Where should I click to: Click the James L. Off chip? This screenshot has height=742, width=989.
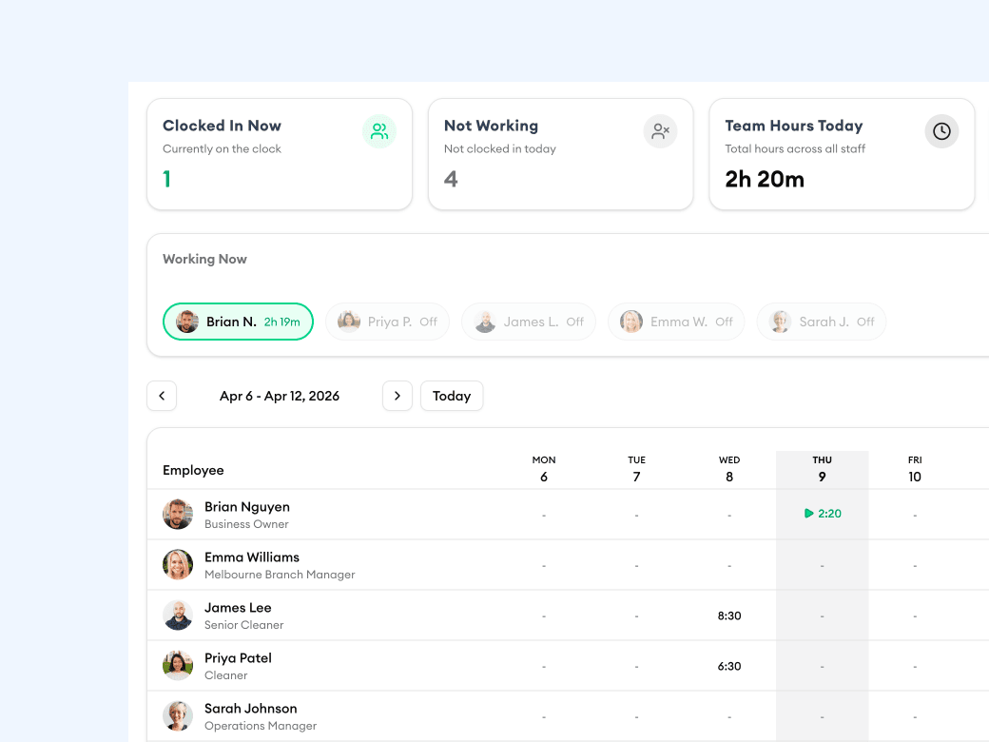[x=528, y=322]
